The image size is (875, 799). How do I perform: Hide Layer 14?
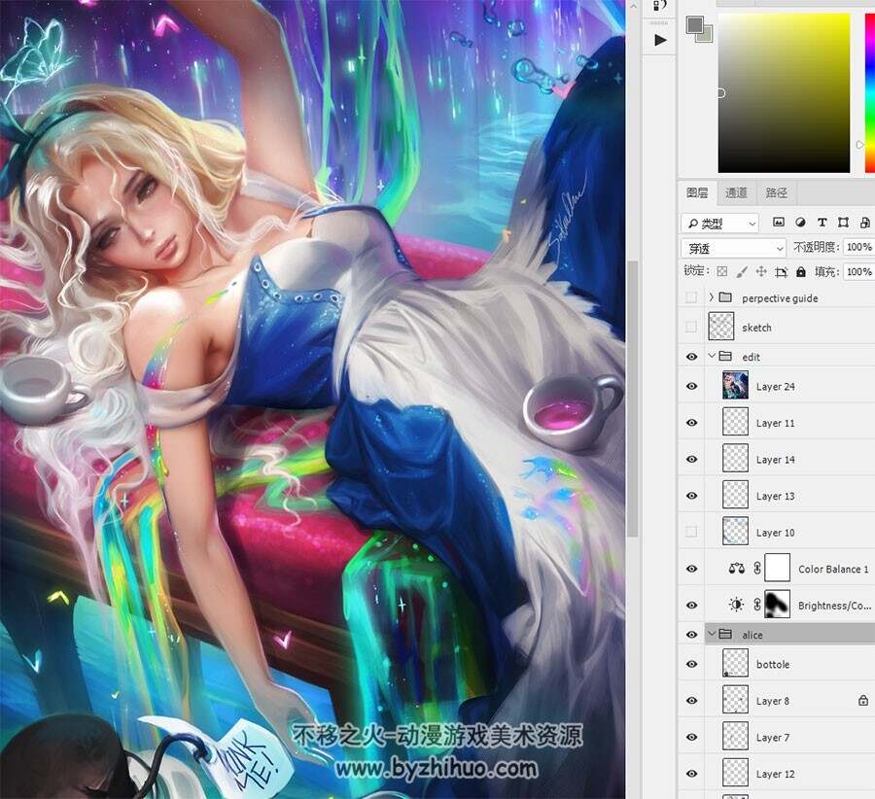691,459
